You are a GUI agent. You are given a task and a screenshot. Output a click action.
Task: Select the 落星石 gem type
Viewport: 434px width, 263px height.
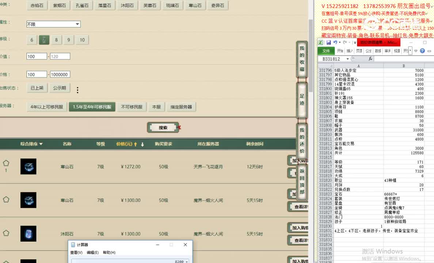coord(104,5)
